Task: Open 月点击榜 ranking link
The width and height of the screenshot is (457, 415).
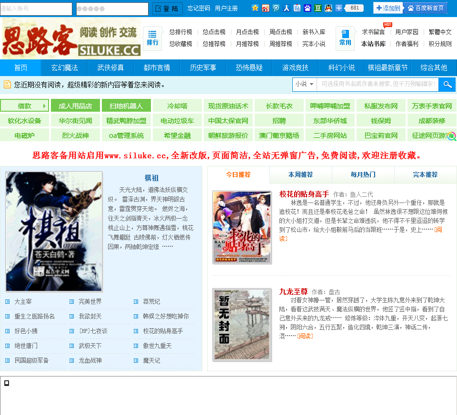Action: click(247, 32)
